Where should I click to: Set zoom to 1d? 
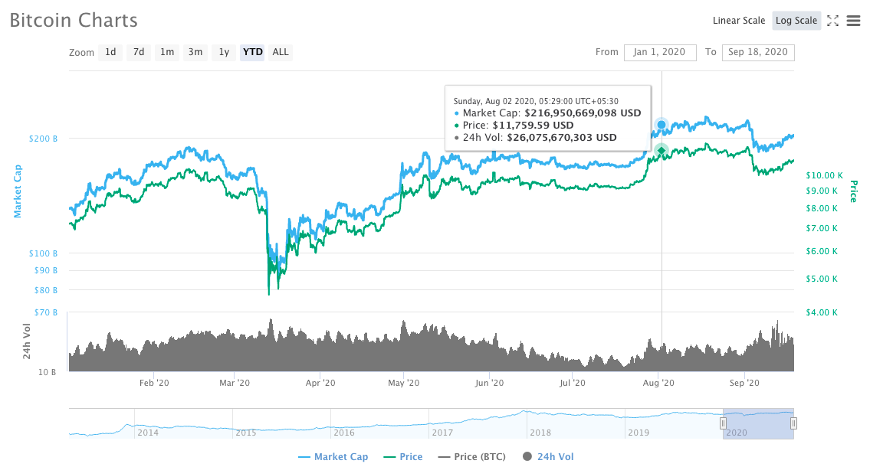[x=110, y=52]
